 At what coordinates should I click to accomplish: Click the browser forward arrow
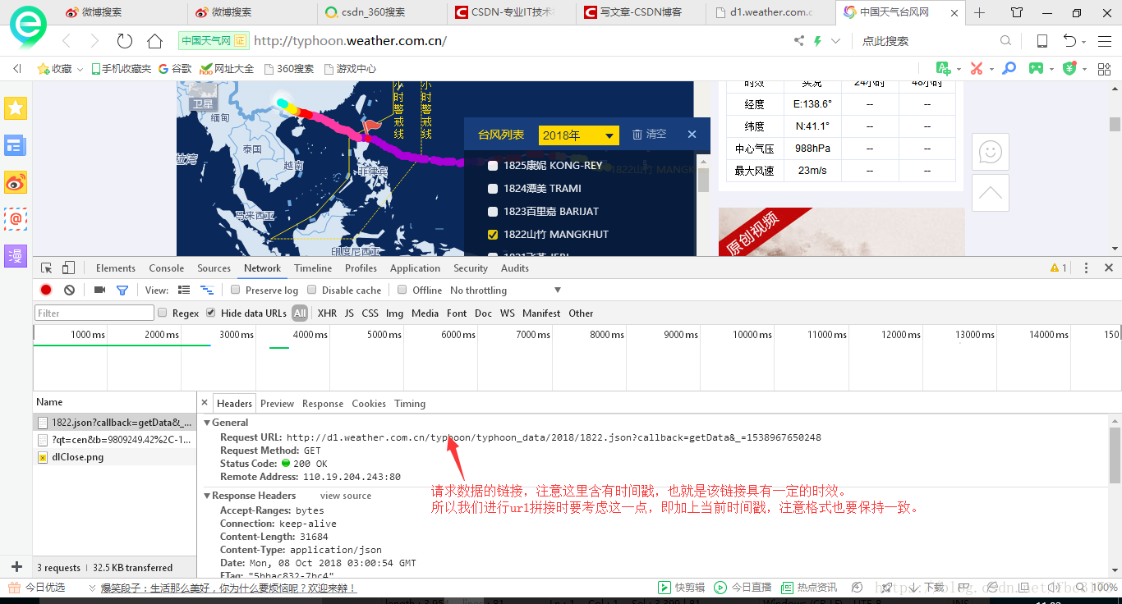[94, 41]
